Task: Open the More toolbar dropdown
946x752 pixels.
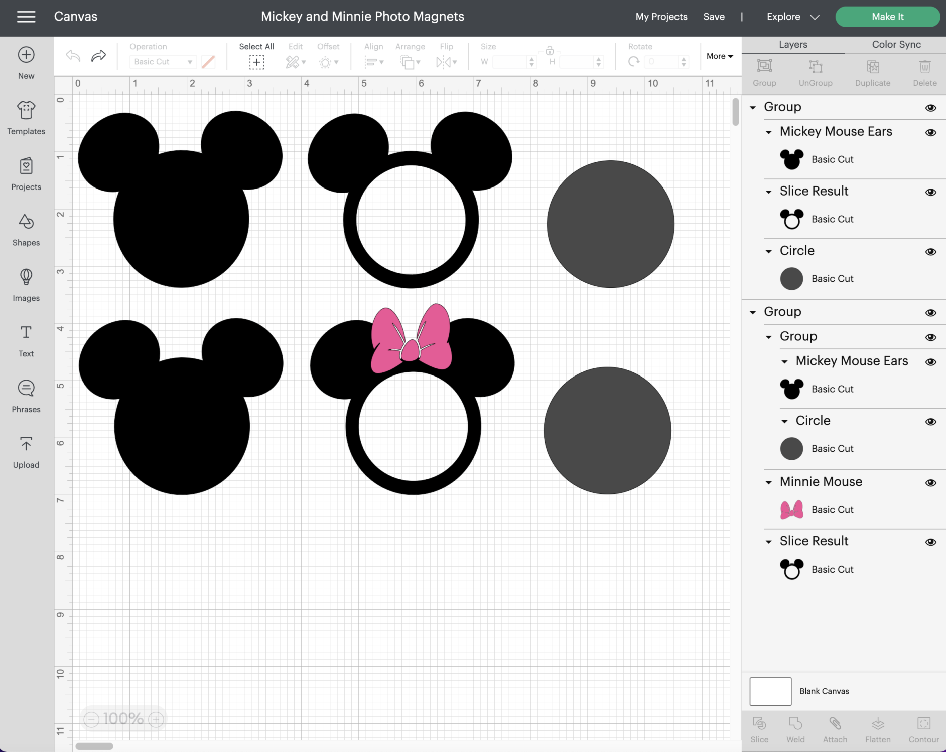Action: coord(720,56)
